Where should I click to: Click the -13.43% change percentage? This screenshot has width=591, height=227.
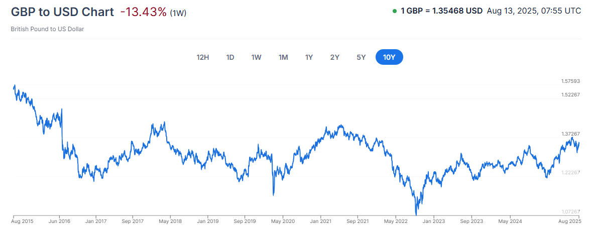click(x=143, y=12)
